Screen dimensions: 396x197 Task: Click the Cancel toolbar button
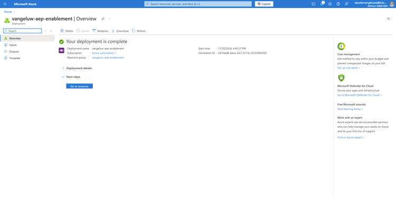82,31
